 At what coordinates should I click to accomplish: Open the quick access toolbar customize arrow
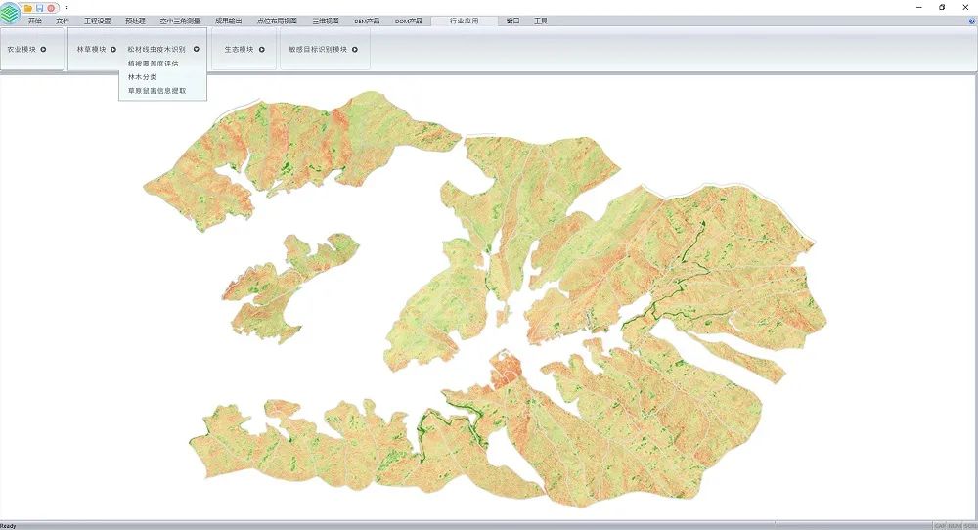[66, 7]
